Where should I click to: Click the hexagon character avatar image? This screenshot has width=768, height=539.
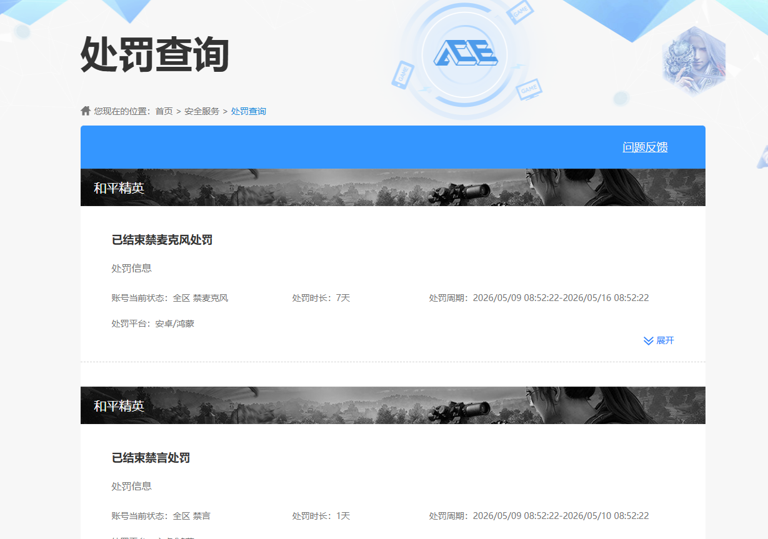pos(694,61)
